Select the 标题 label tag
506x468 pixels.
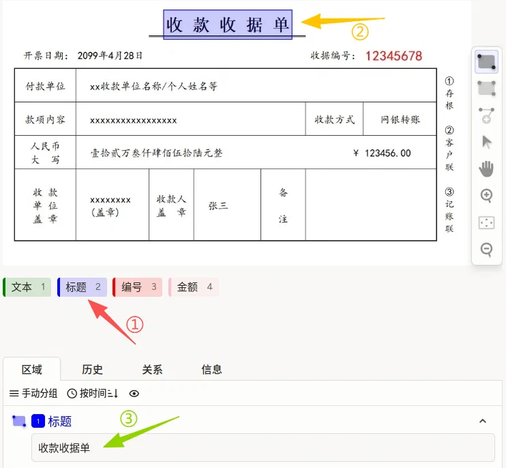pos(83,287)
